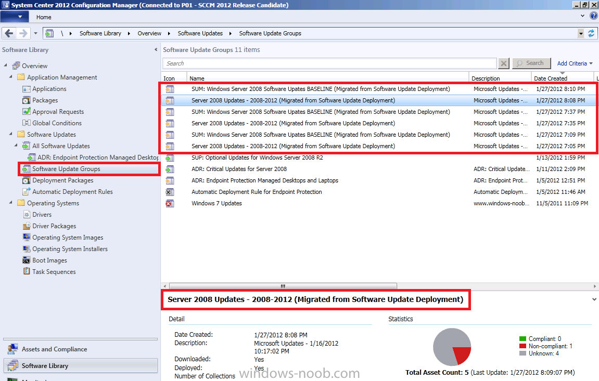
Task: Open the Approval Requests node
Action: (x=58, y=112)
